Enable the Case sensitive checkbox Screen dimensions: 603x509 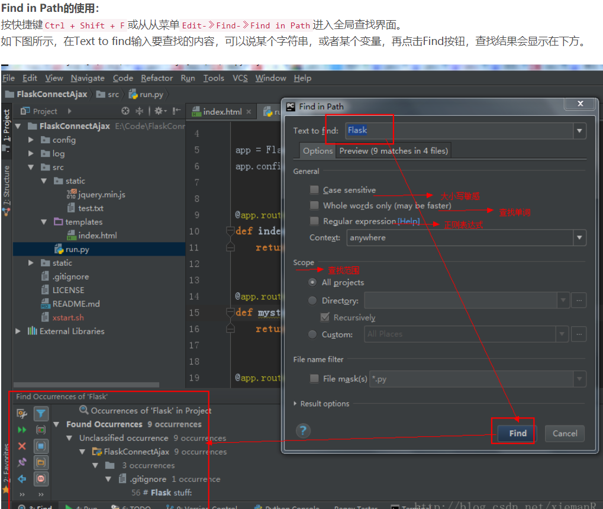tap(314, 190)
